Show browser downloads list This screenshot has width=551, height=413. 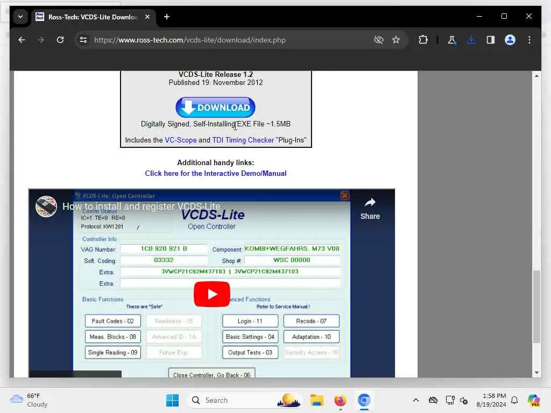pos(471,40)
